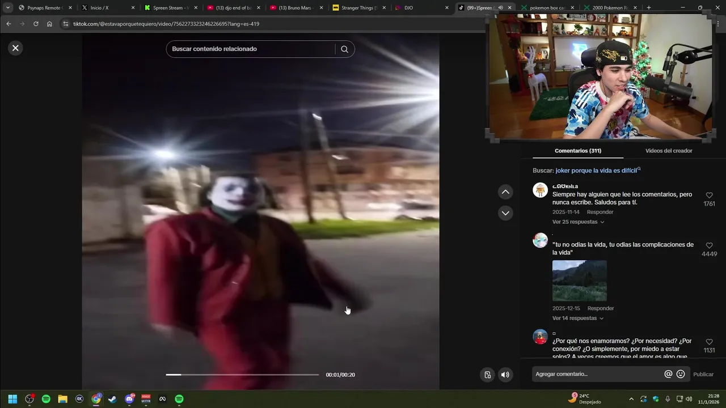Image resolution: width=726 pixels, height=408 pixels.
Task: Open the third commenter's avatar
Action: tap(540, 337)
